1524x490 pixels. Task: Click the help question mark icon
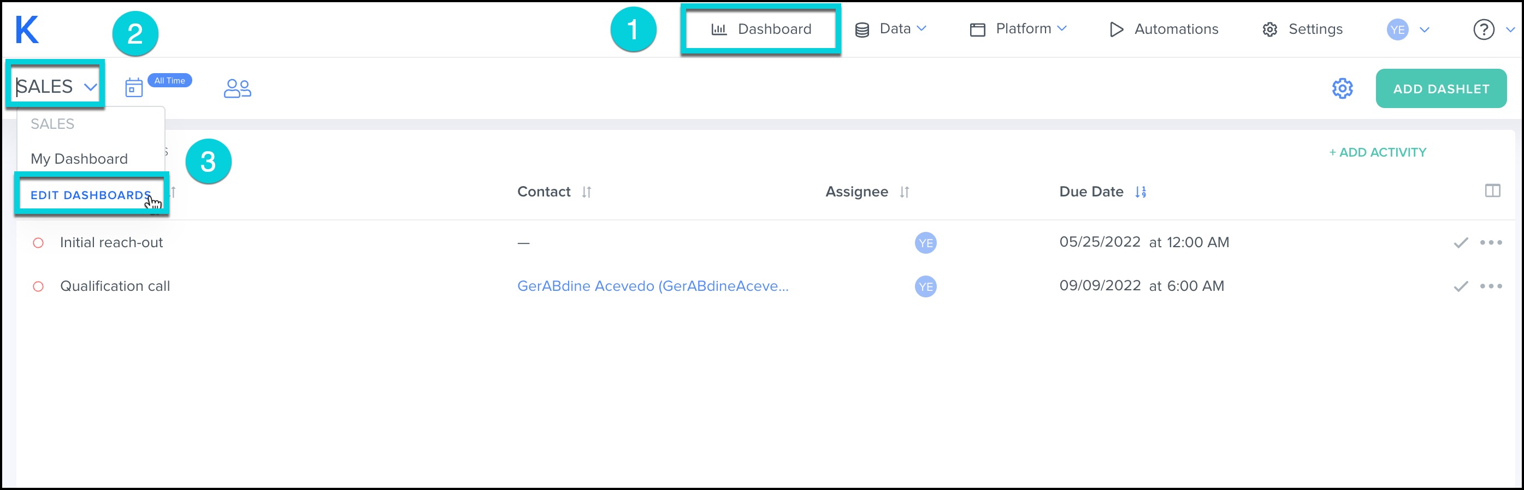[x=1483, y=29]
